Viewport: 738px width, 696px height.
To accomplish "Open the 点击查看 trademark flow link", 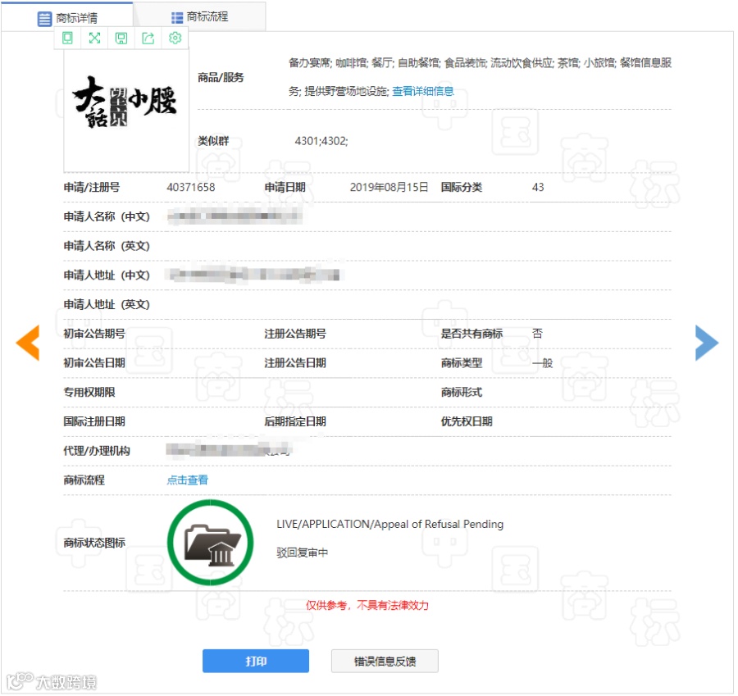I will point(187,480).
